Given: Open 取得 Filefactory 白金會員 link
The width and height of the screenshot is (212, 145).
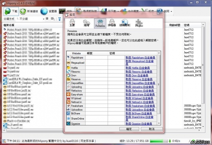Looking at the screenshot, I should point(140,91).
